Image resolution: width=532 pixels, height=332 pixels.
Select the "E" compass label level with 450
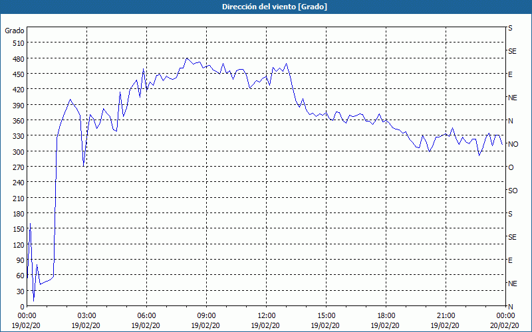(x=510, y=74)
